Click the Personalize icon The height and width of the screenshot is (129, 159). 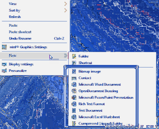point(4,71)
